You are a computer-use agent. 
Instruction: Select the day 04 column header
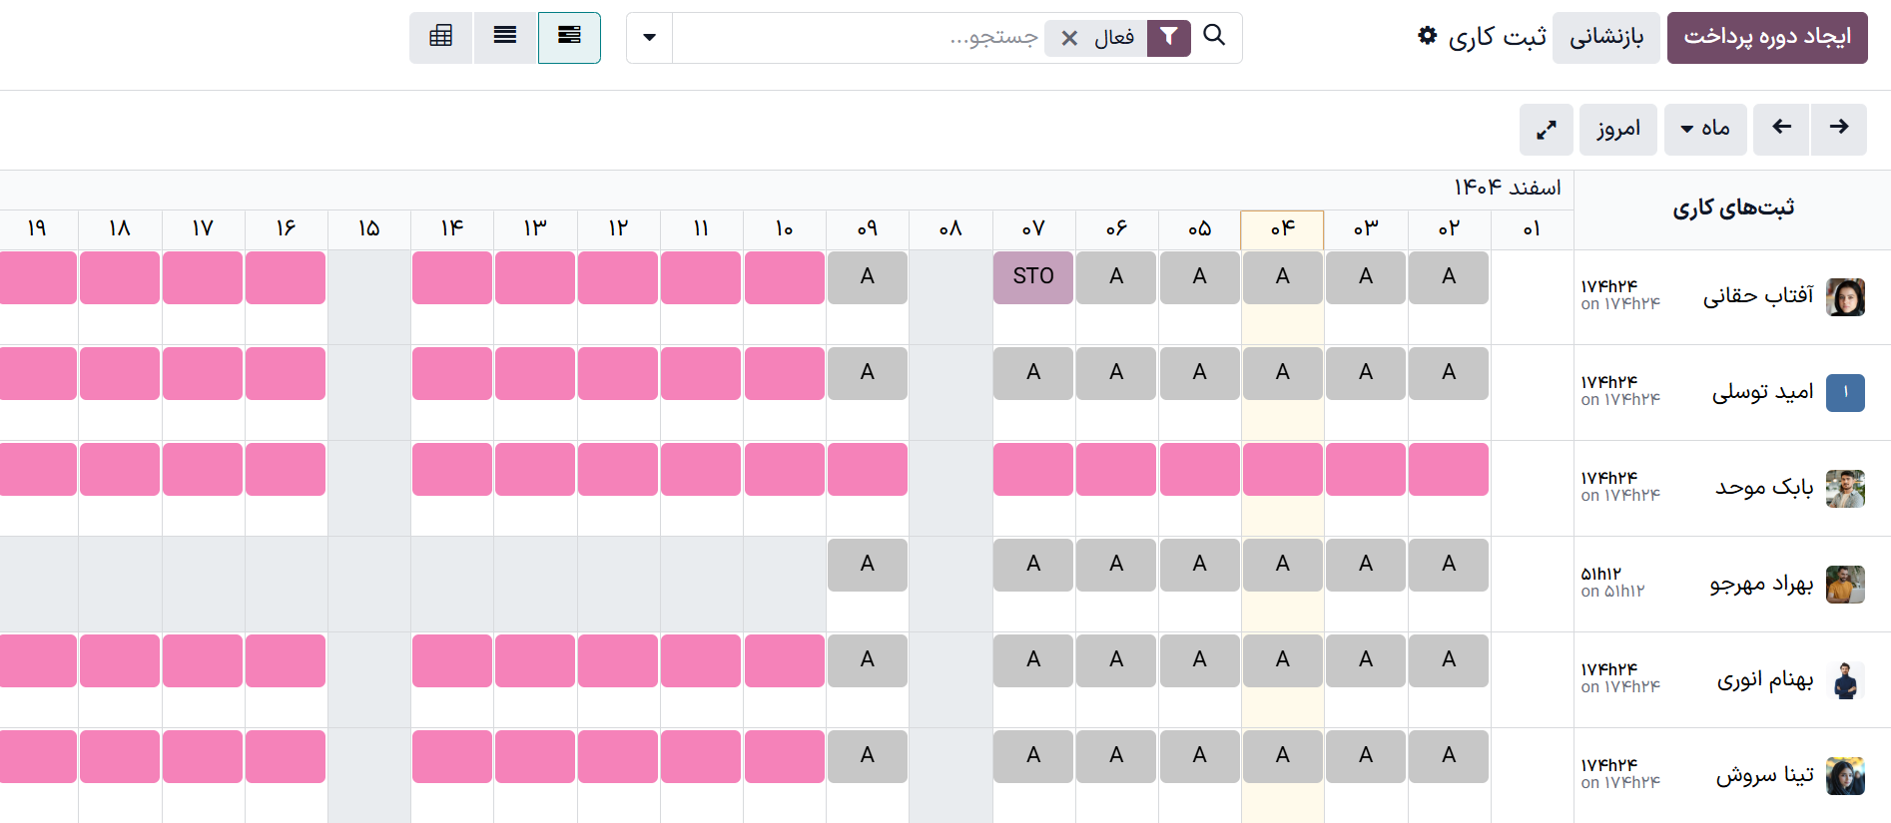[x=1282, y=229]
